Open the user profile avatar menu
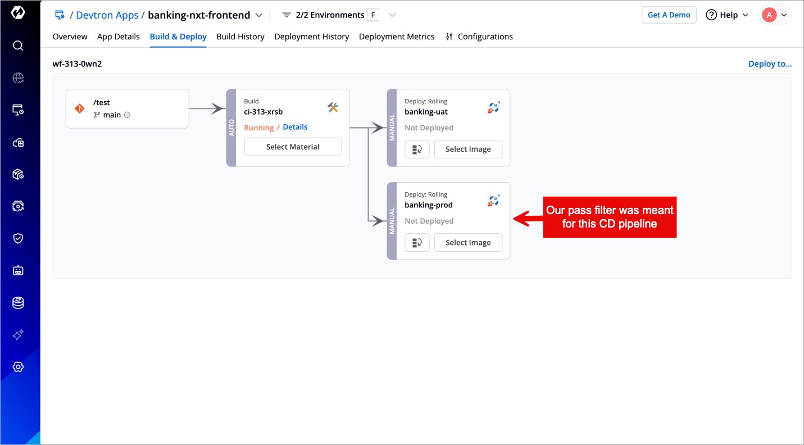Screen dimensions: 804x445 (x=776, y=15)
